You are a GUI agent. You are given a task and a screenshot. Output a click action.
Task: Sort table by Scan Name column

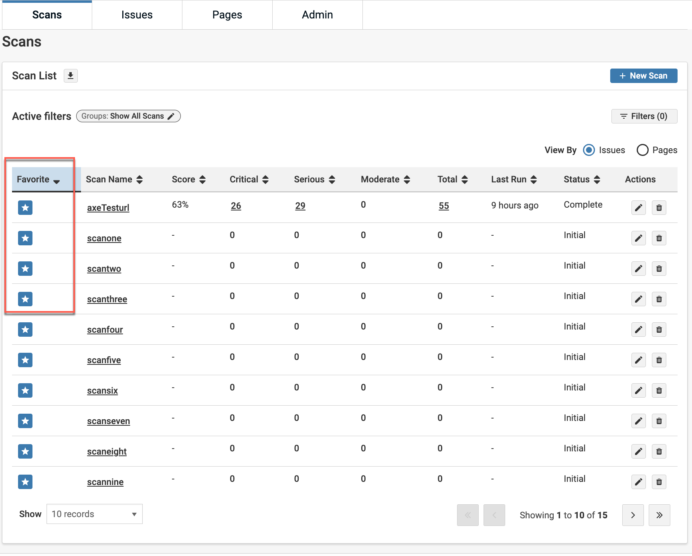(114, 180)
